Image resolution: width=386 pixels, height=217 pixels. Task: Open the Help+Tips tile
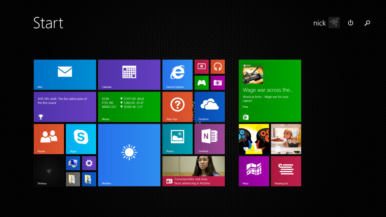pyautogui.click(x=178, y=107)
